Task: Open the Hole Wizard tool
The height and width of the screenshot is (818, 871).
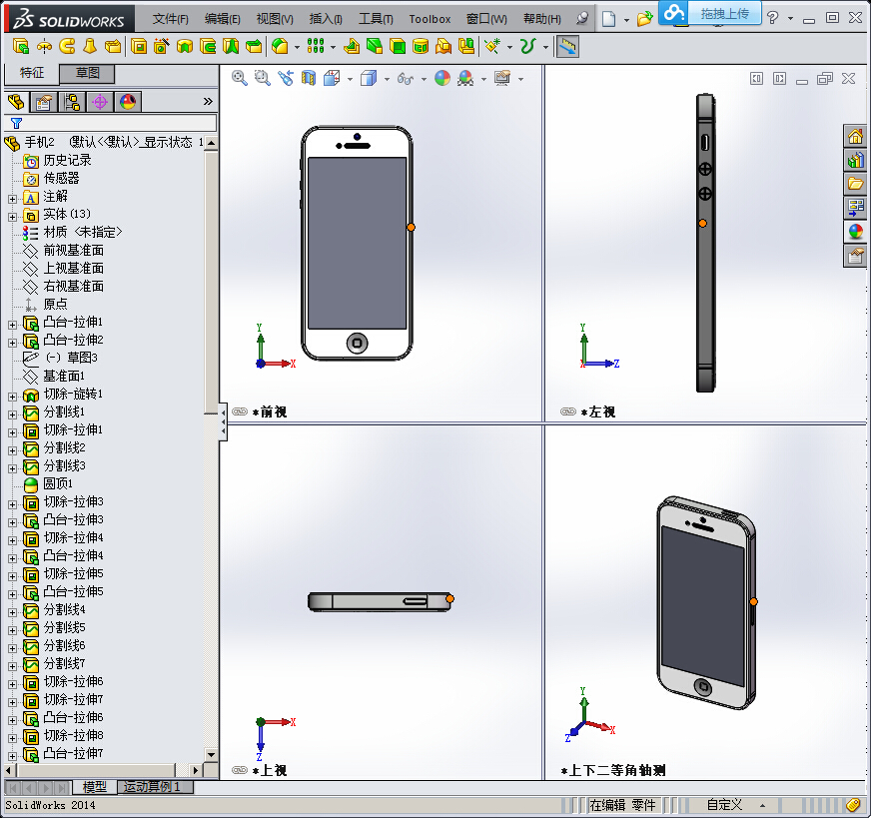Action: coord(161,47)
